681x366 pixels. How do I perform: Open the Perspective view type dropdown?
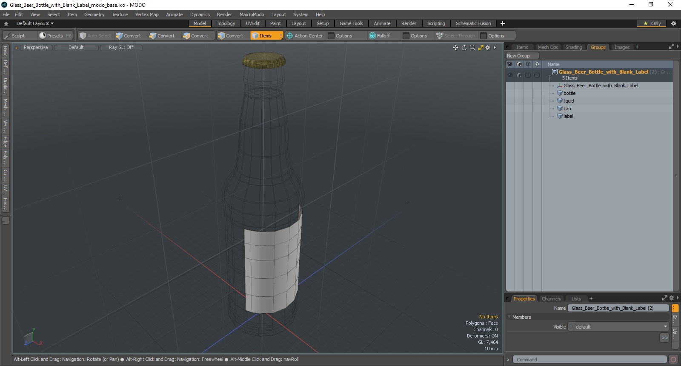tap(36, 48)
